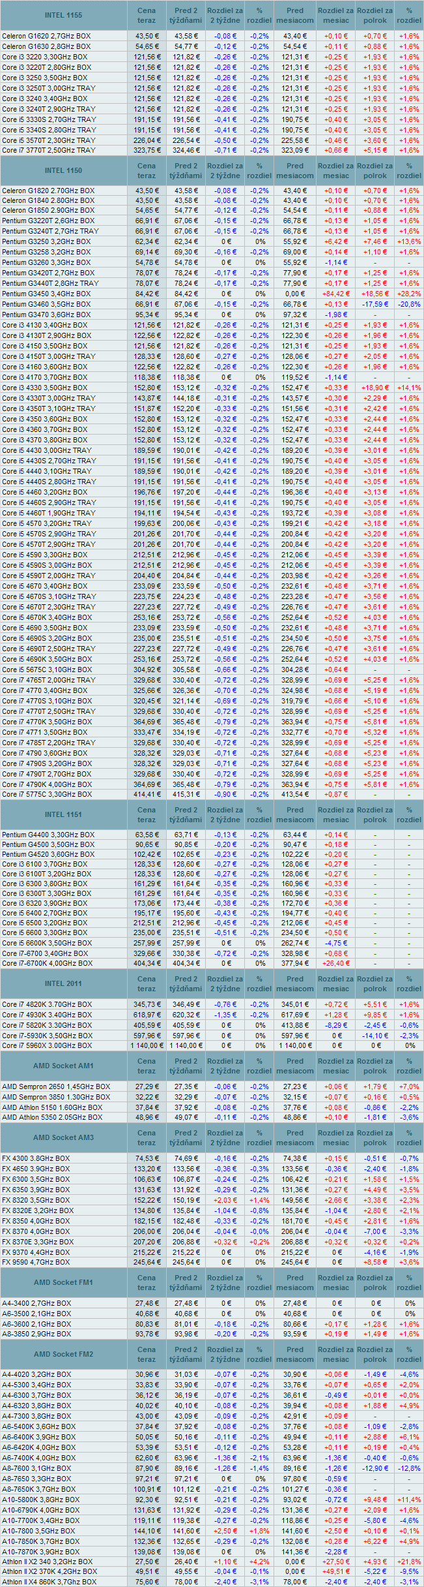The height and width of the screenshot is (1587, 424).
Task: Click 618,97 € price of Core i7 4930K
Action: (147, 1015)
